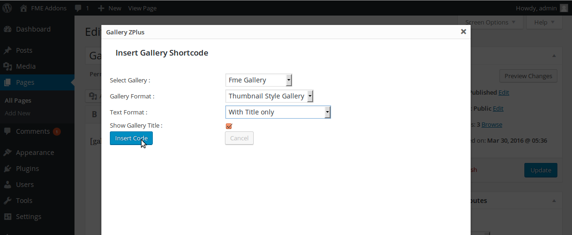Open the Gallery Format dropdown
This screenshot has width=572, height=235.
coord(269,96)
